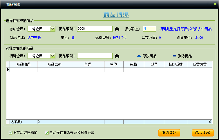The height and width of the screenshot is (140, 219).
Task: Click the 捆绑系数 column header
Action: pyautogui.click(x=176, y=65)
